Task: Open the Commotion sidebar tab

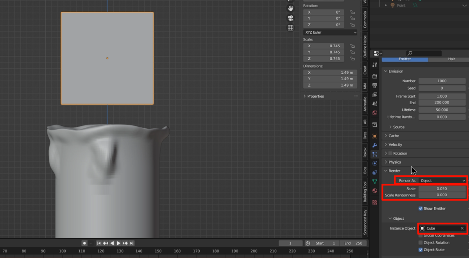Action: tap(365, 19)
